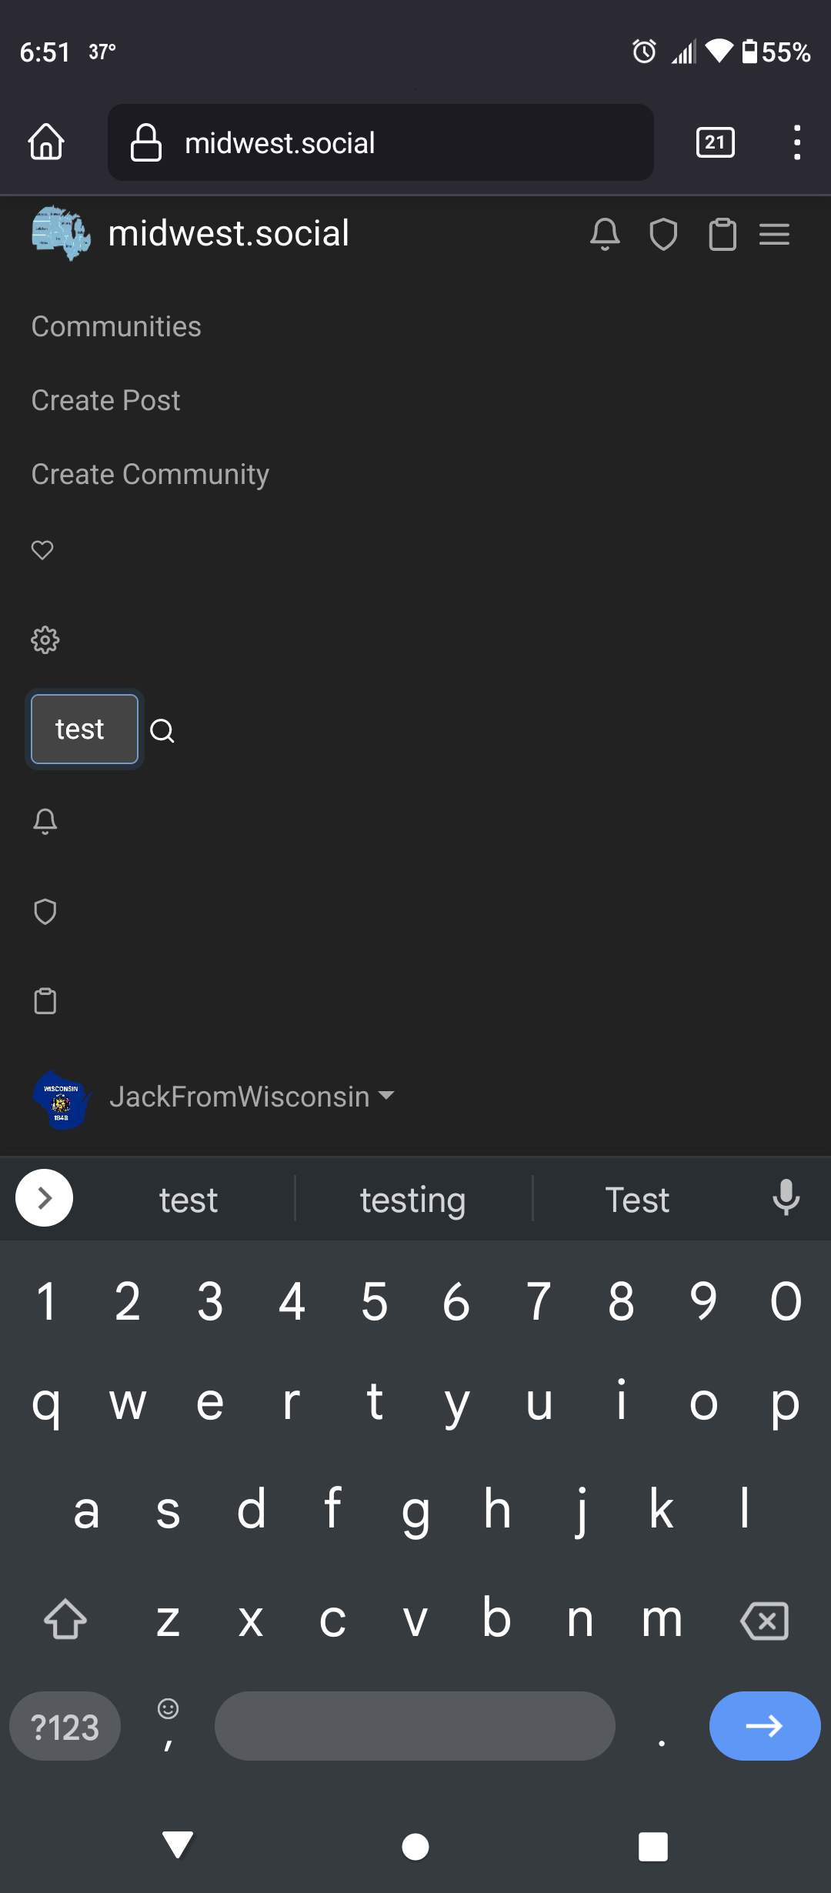Click inside the test search input field

pyautogui.click(x=83, y=729)
